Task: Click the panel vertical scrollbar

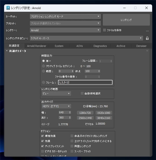Action: coord(151,67)
